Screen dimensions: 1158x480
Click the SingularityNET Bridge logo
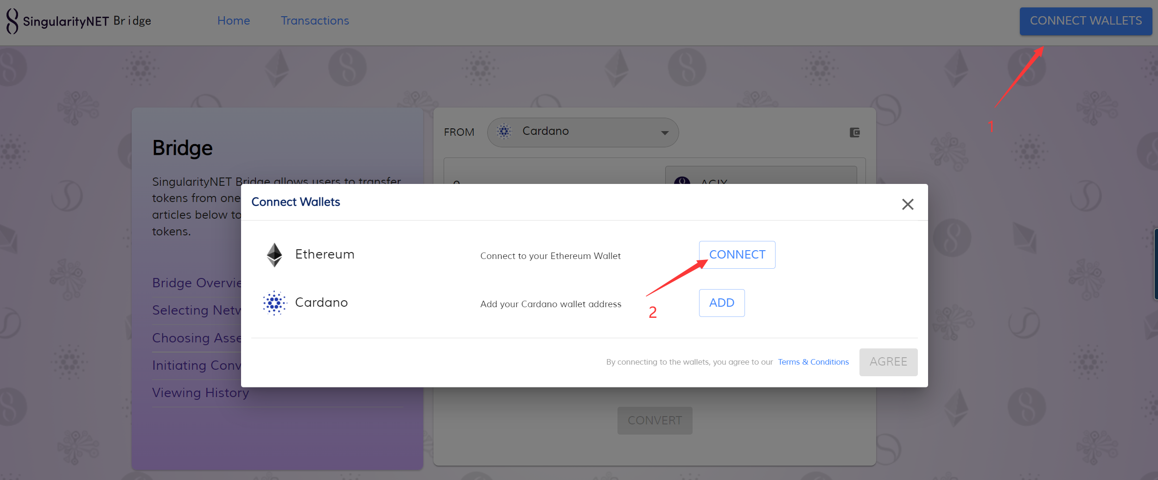pos(79,21)
